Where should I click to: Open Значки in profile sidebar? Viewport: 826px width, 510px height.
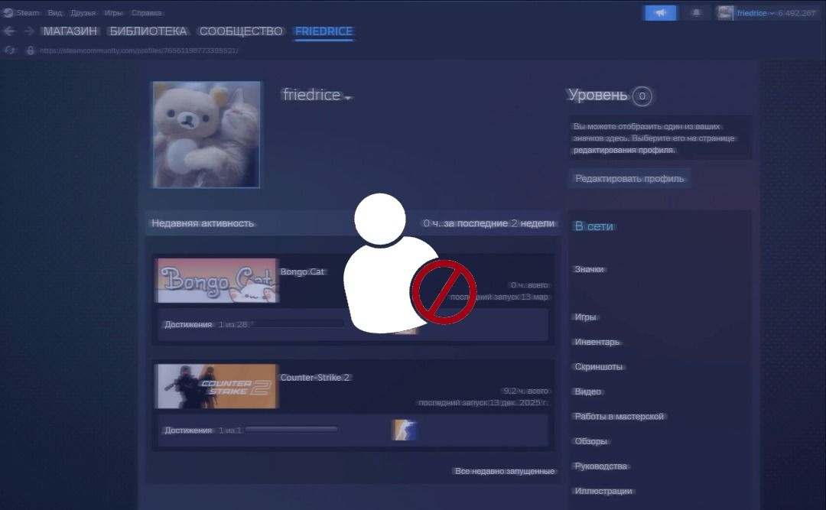pos(589,268)
